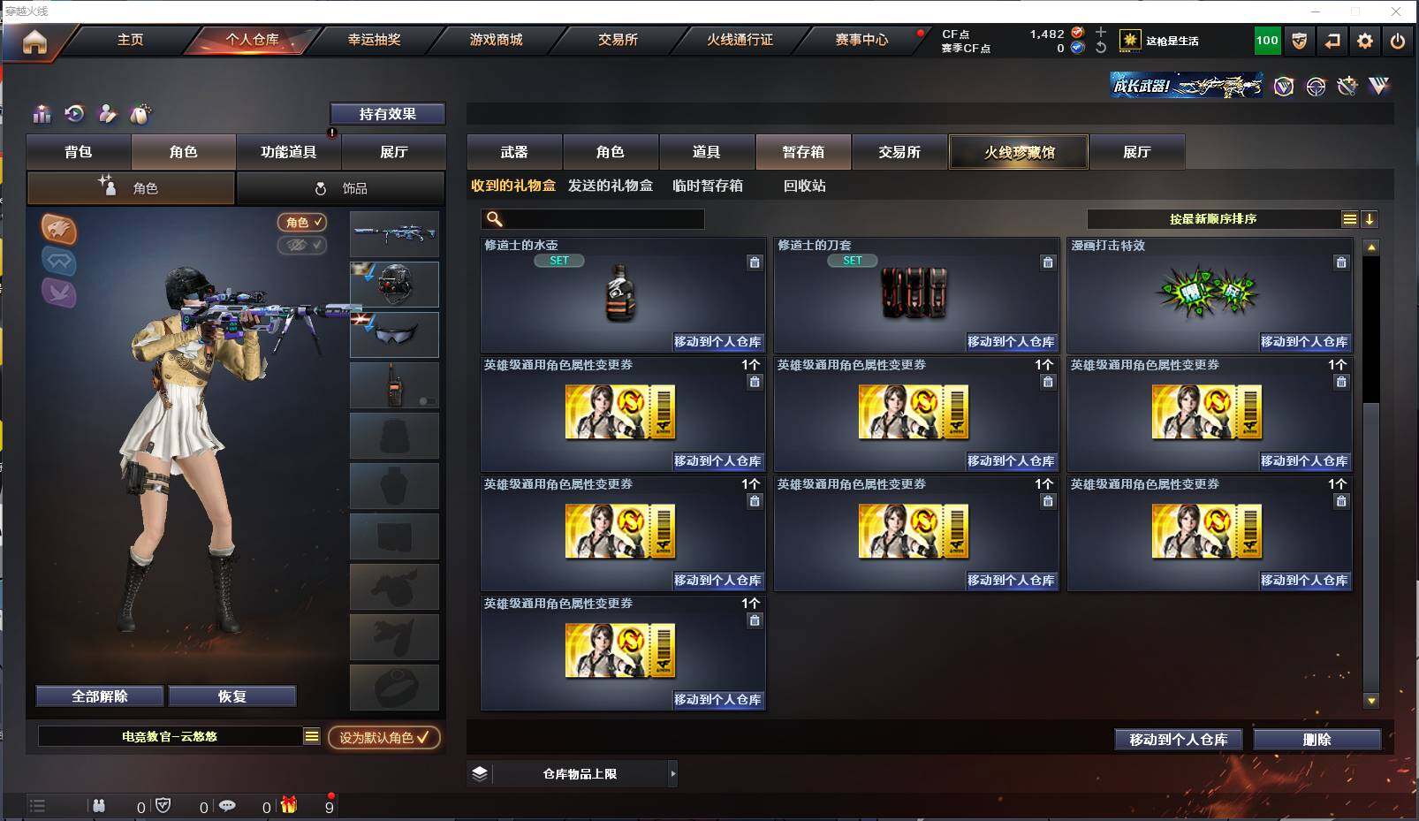Screen dimensions: 1419x821
Task: Click the 删除 button
Action: pos(1317,740)
